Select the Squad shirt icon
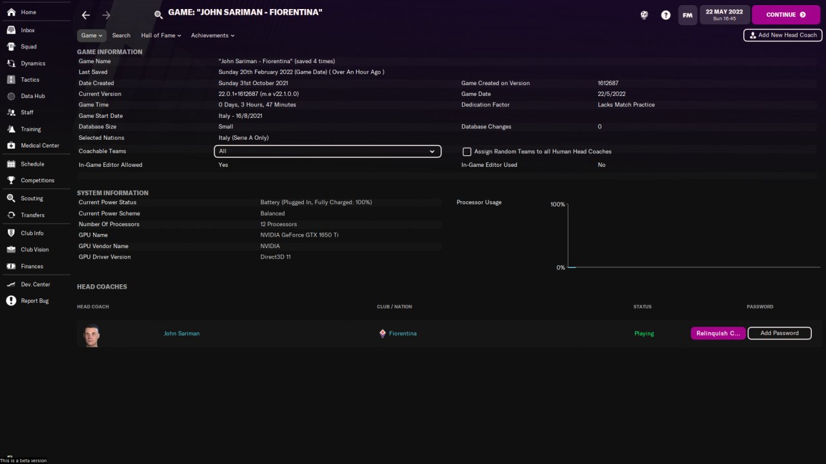 [x=11, y=46]
